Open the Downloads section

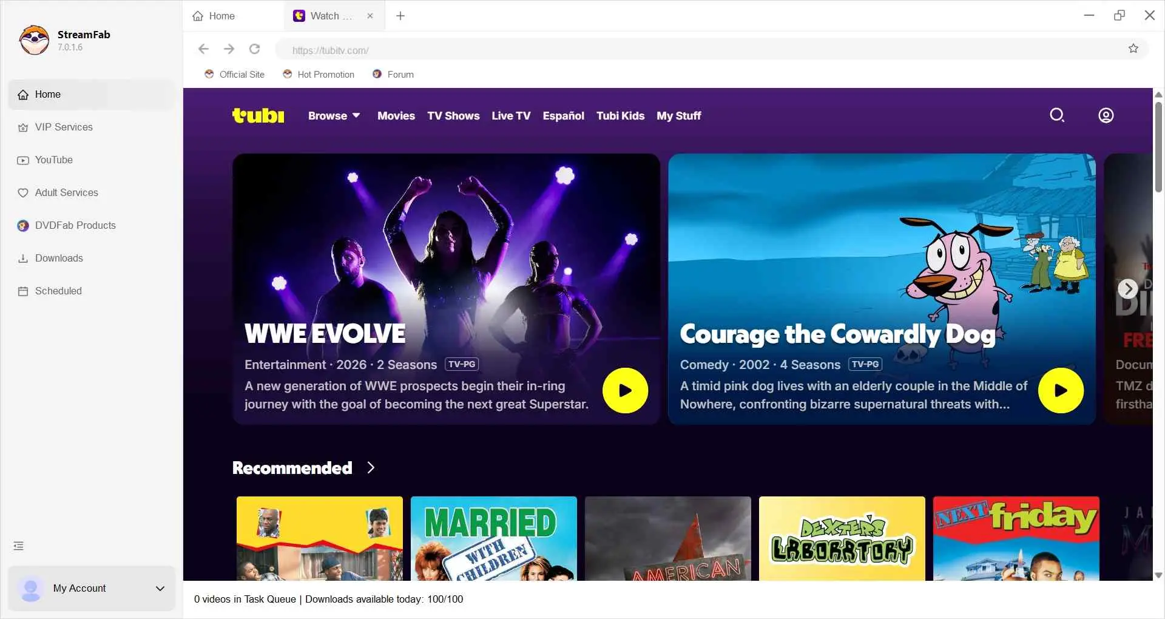tap(92, 259)
